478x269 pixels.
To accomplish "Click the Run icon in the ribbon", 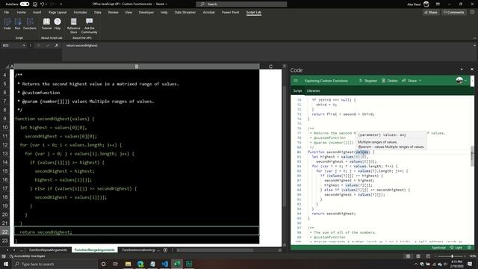I will [x=18, y=24].
